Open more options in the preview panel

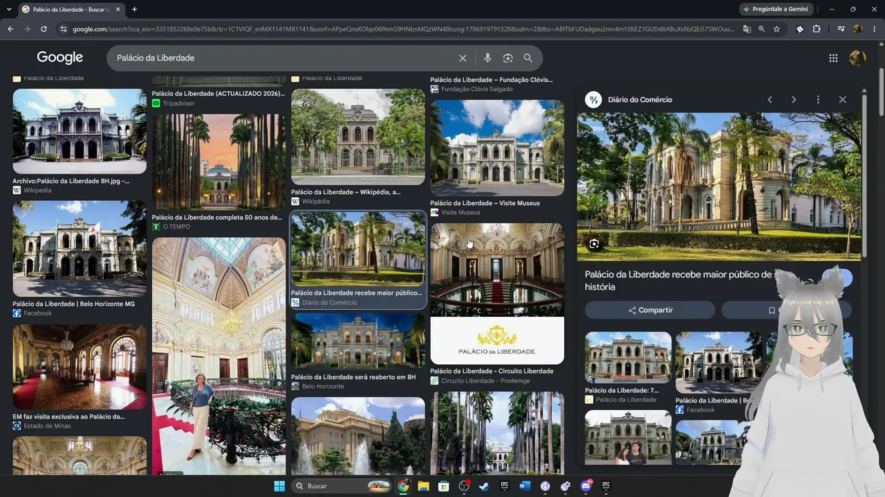(x=818, y=99)
